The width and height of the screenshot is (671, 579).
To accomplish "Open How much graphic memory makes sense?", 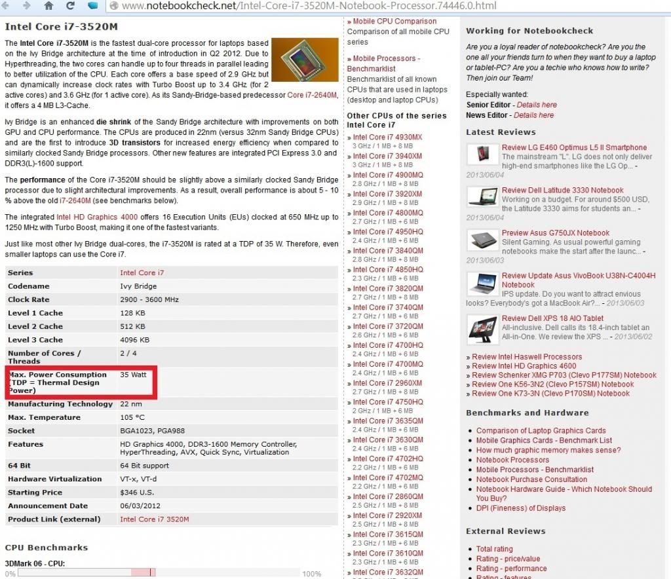I will 548,450.
